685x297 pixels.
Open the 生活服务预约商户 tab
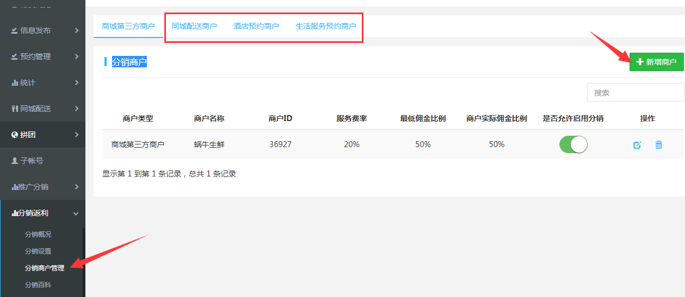(325, 26)
